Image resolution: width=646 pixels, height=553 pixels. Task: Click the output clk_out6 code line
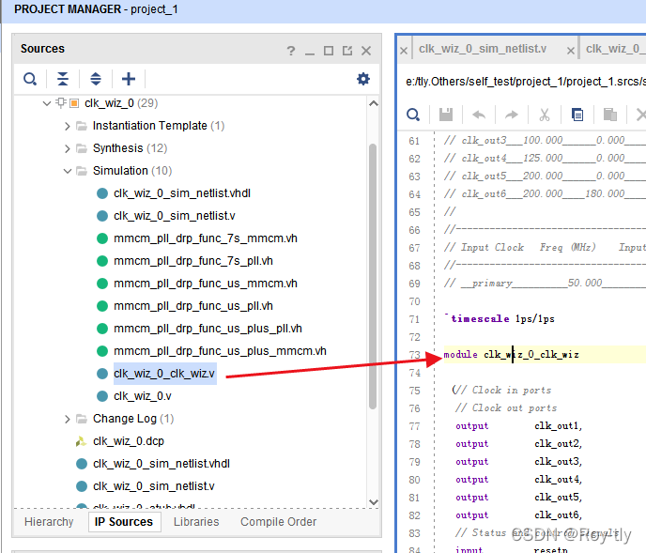coord(518,515)
